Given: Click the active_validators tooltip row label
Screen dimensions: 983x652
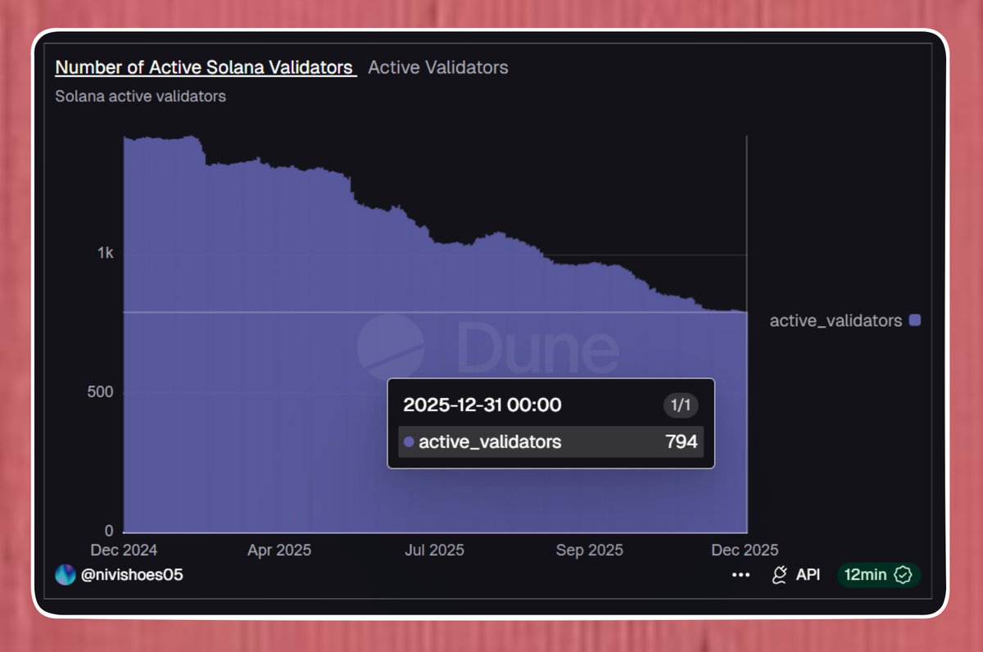Looking at the screenshot, I should click(490, 442).
